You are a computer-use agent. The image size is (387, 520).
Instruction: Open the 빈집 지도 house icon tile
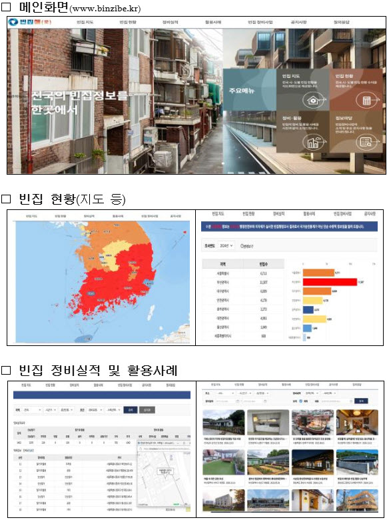(313, 99)
